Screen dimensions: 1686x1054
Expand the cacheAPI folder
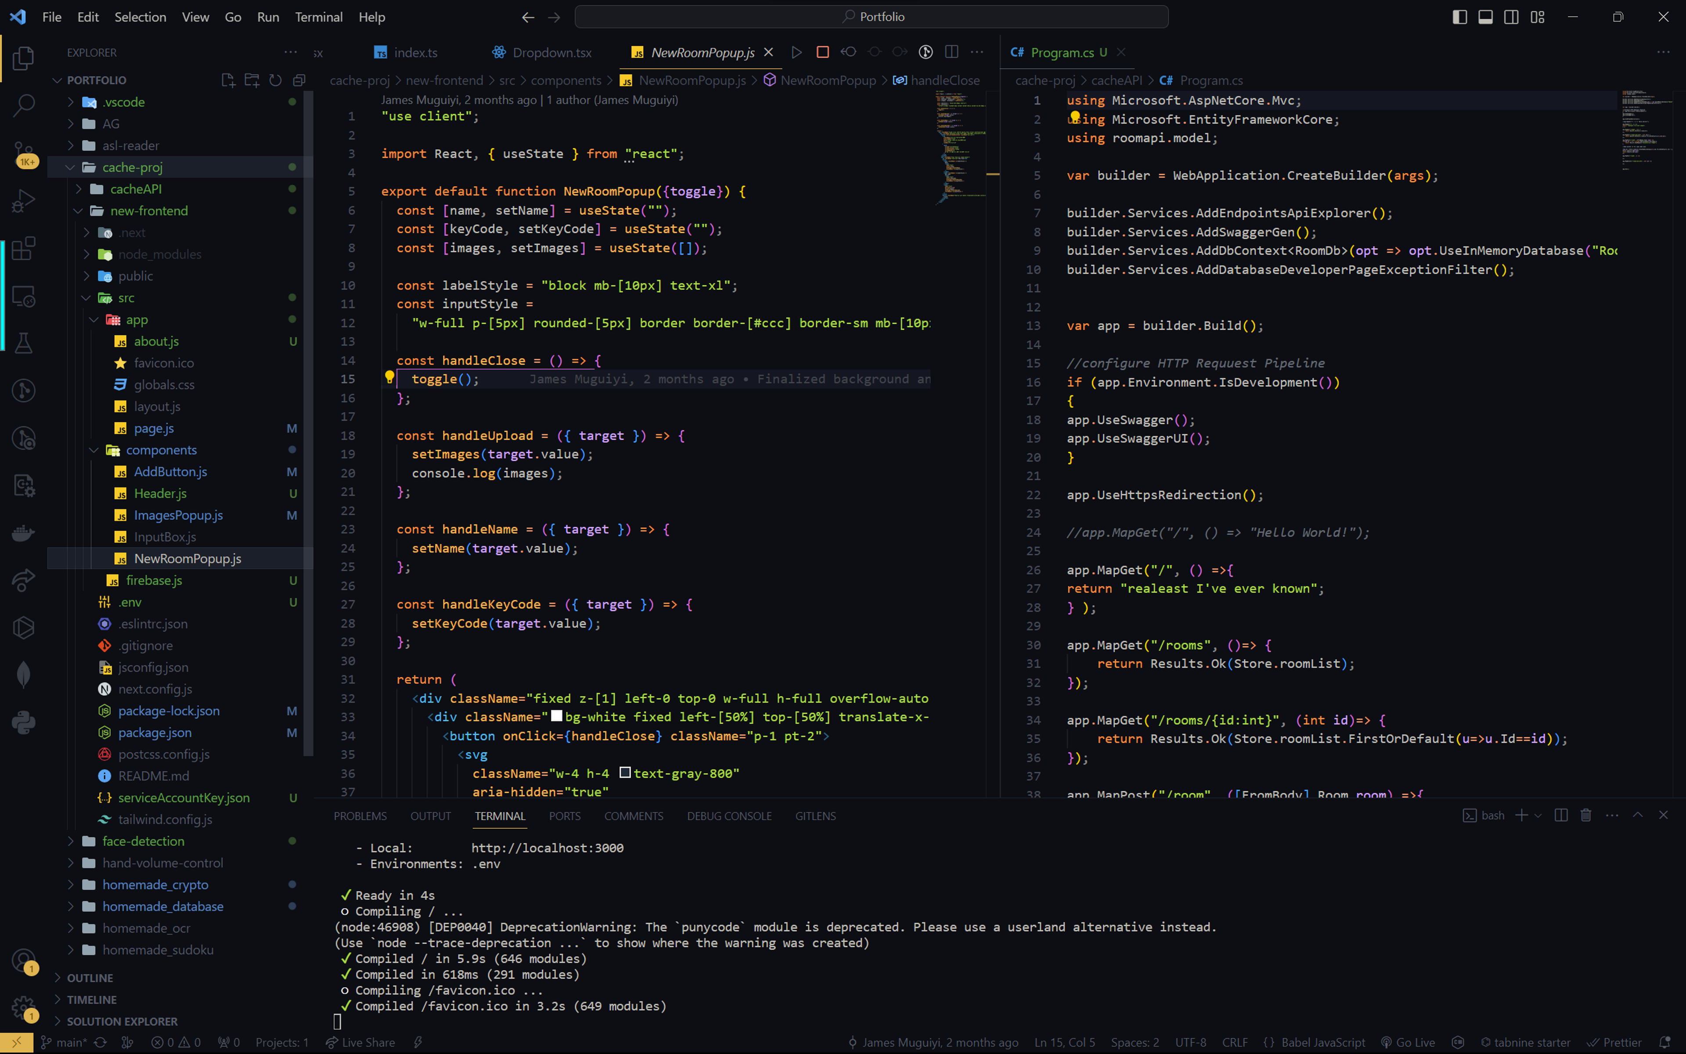click(x=180, y=189)
